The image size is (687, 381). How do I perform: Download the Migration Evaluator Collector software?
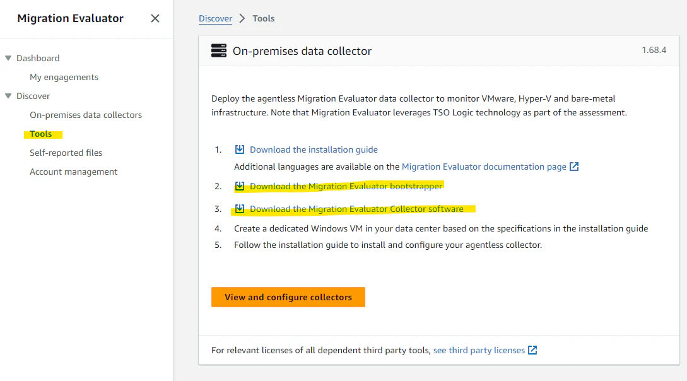pyautogui.click(x=356, y=209)
